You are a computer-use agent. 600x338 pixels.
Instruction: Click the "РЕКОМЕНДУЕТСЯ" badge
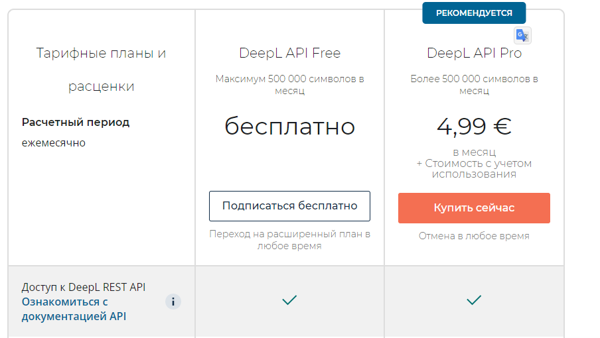(474, 13)
